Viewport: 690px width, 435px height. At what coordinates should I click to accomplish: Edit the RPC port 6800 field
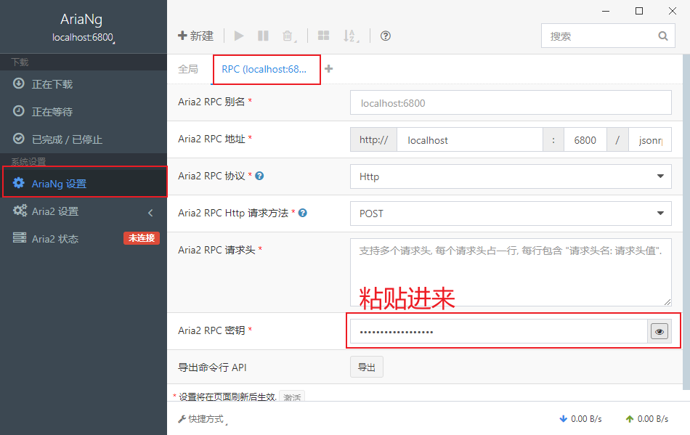(585, 140)
